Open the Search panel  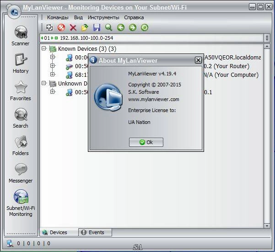tap(21, 118)
